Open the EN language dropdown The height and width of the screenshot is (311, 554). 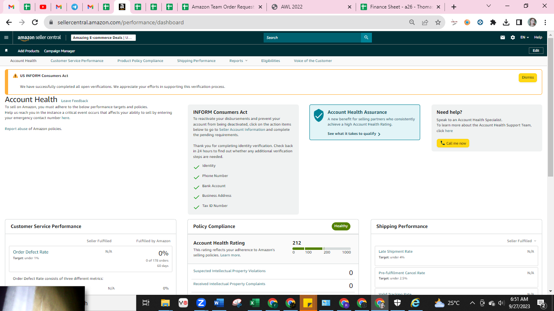pos(525,38)
